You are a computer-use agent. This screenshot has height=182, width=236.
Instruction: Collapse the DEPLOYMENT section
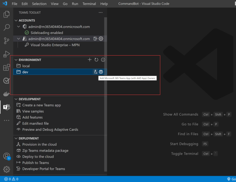coord(16,139)
